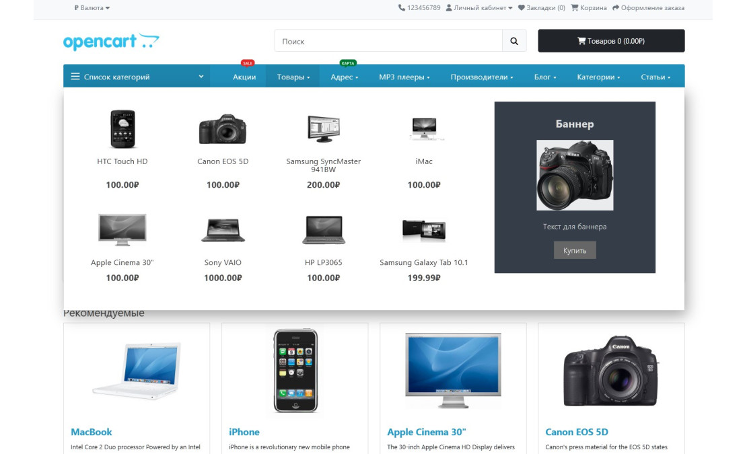
Task: Select the Акции menu item
Action: [x=244, y=77]
